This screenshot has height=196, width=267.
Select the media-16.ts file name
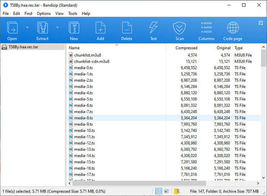click(84, 168)
